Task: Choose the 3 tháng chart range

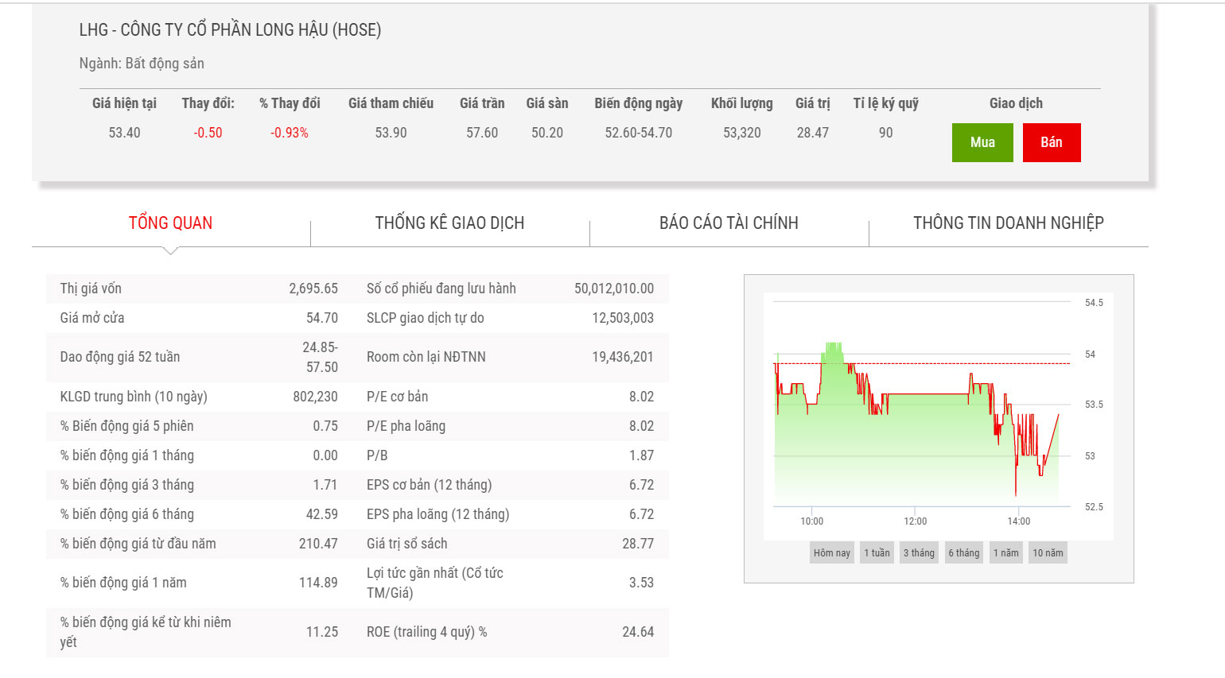Action: tap(919, 553)
